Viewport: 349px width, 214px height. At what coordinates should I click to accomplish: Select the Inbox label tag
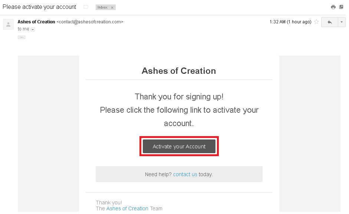102,7
